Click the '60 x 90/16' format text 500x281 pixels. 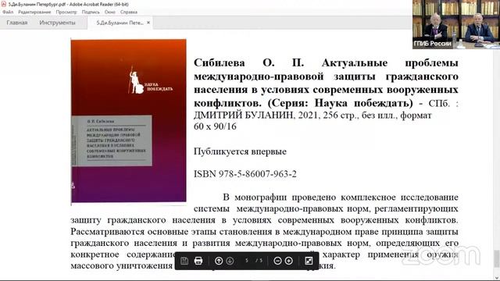pyautogui.click(x=215, y=126)
